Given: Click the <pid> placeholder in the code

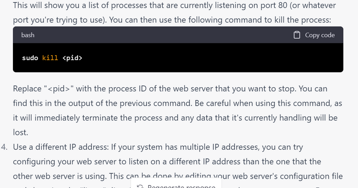Looking at the screenshot, I should coord(72,58).
